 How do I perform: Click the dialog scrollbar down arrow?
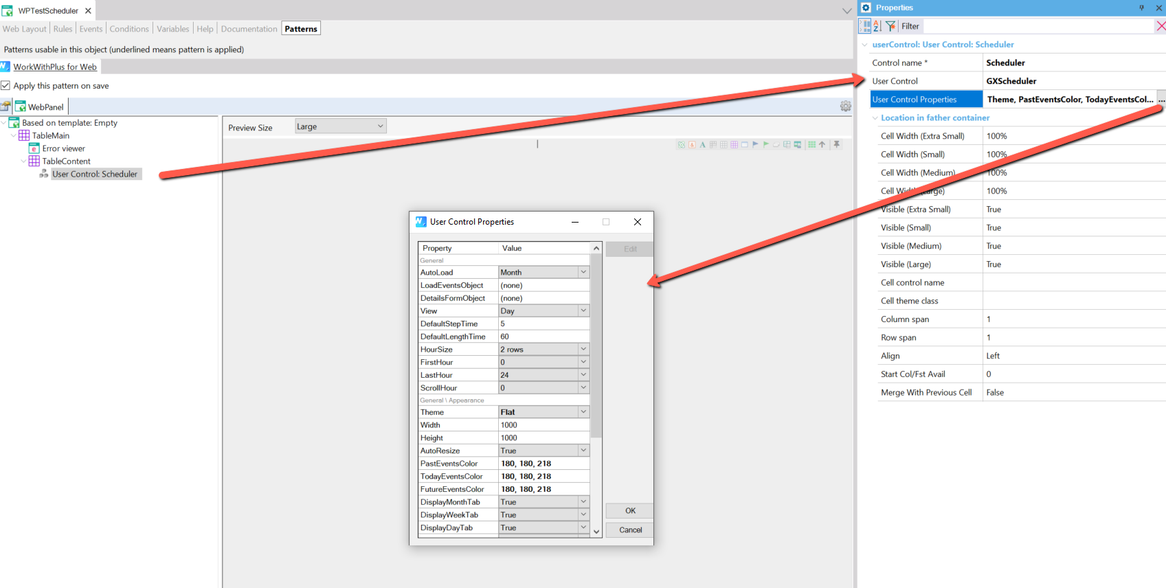tap(596, 532)
